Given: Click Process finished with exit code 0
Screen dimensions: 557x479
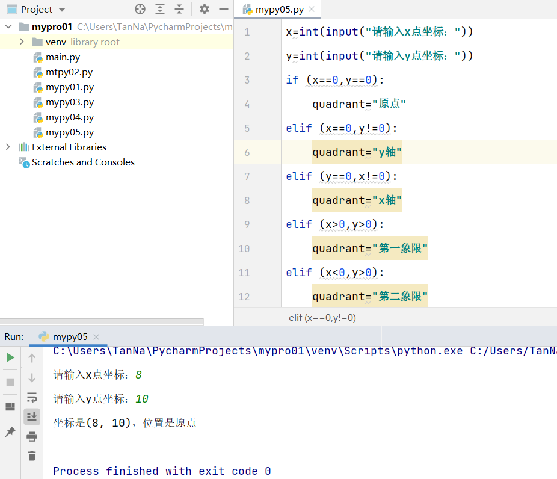Looking at the screenshot, I should (162, 471).
